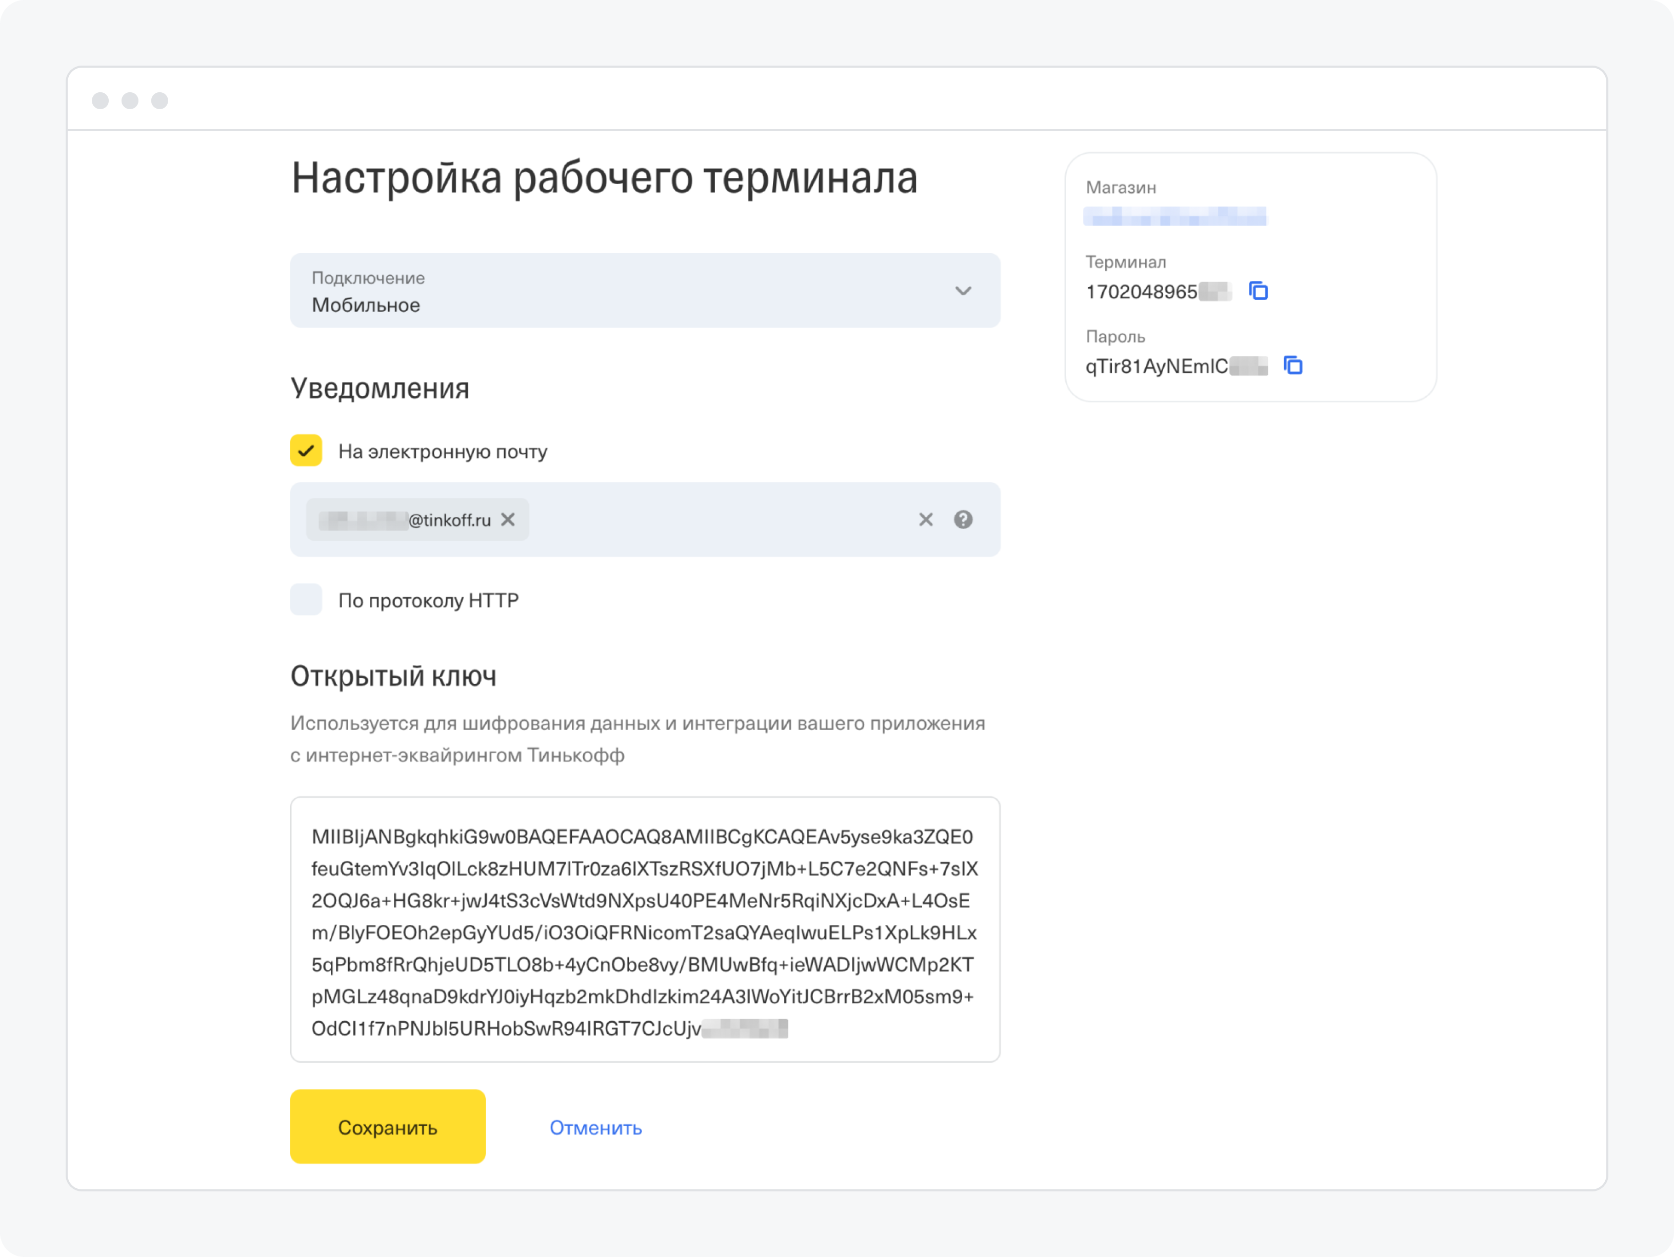Click the 'Отменить' link
The width and height of the screenshot is (1674, 1257).
[595, 1128]
